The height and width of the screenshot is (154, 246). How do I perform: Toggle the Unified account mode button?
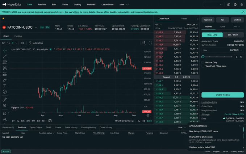(x=237, y=20)
